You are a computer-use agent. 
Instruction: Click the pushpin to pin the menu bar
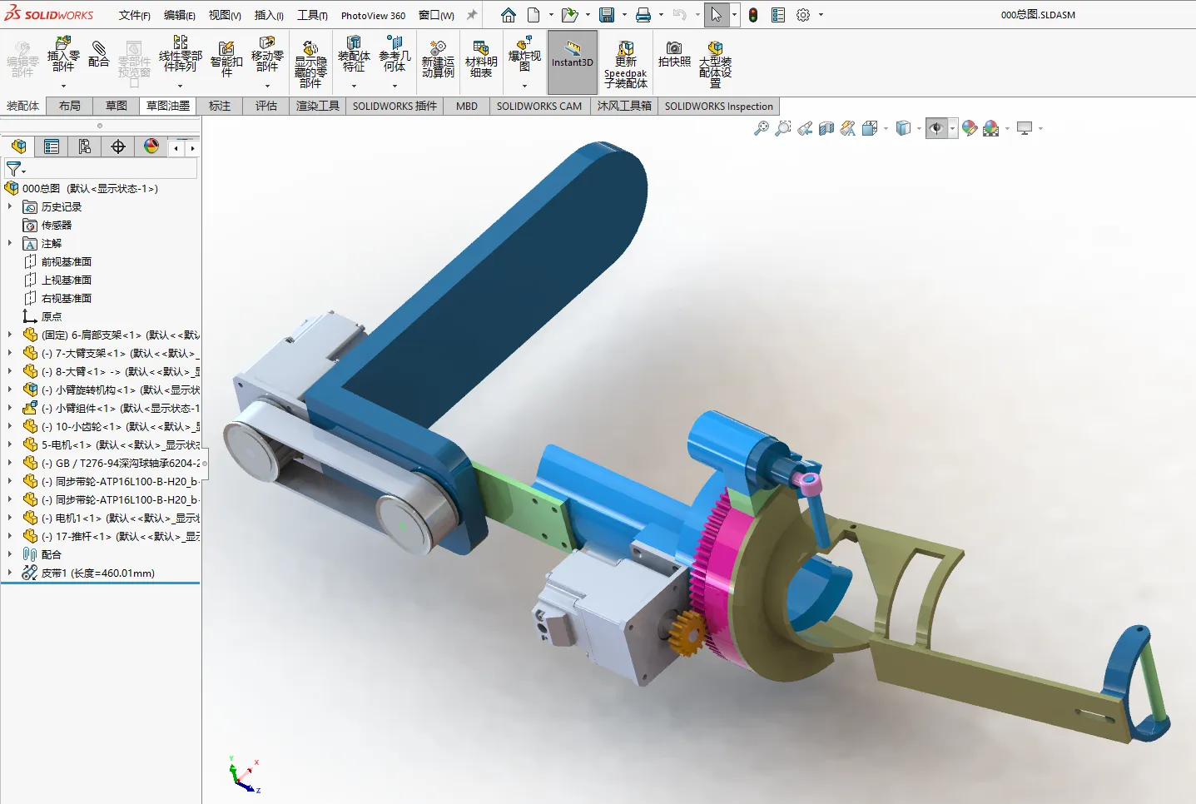[x=472, y=15]
